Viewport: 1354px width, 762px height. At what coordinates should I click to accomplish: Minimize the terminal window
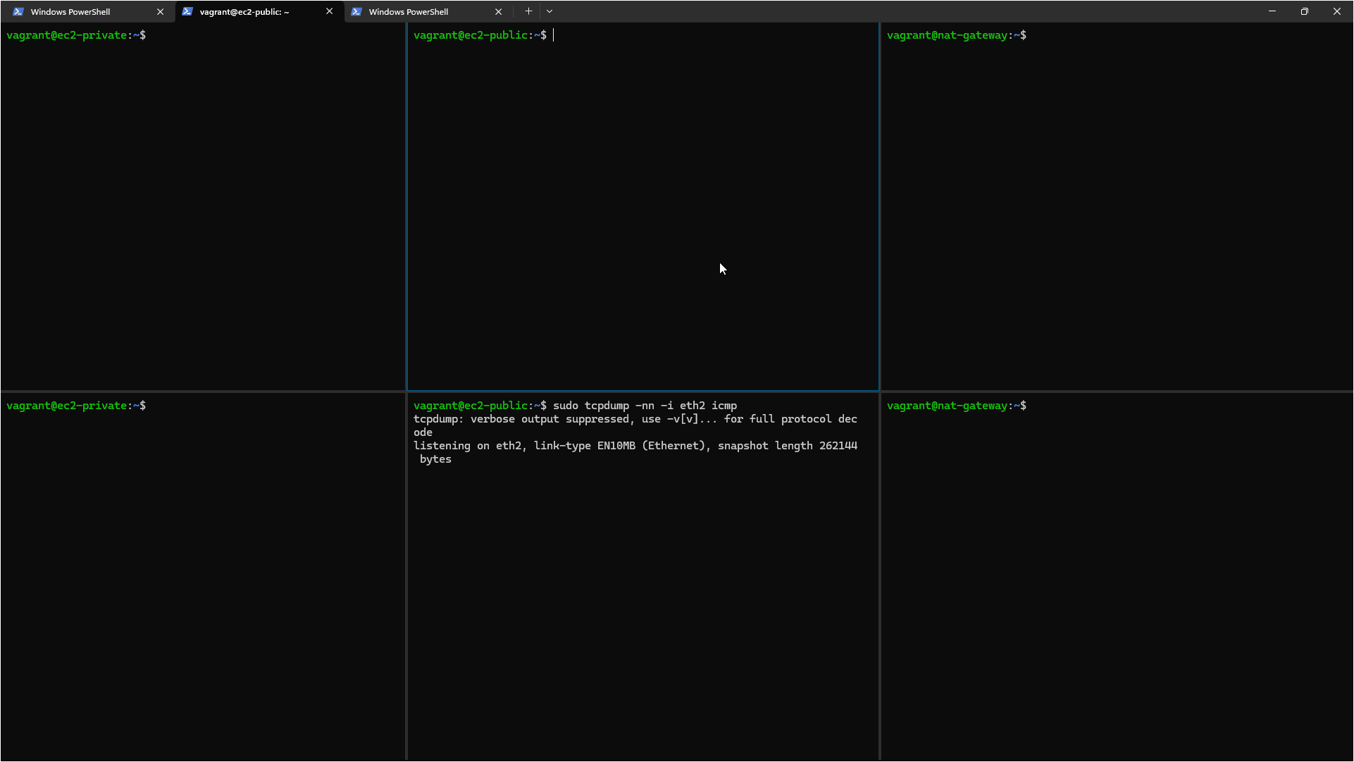point(1272,11)
